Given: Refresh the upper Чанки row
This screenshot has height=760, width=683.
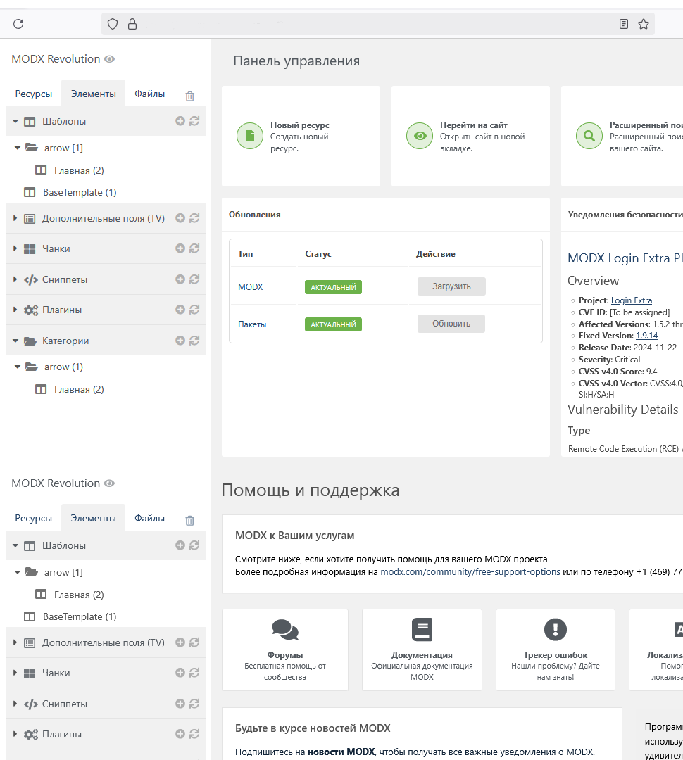Looking at the screenshot, I should [x=194, y=248].
